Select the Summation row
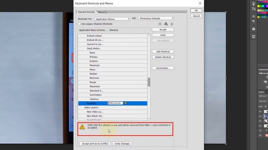268x150 pixels. coord(113,95)
